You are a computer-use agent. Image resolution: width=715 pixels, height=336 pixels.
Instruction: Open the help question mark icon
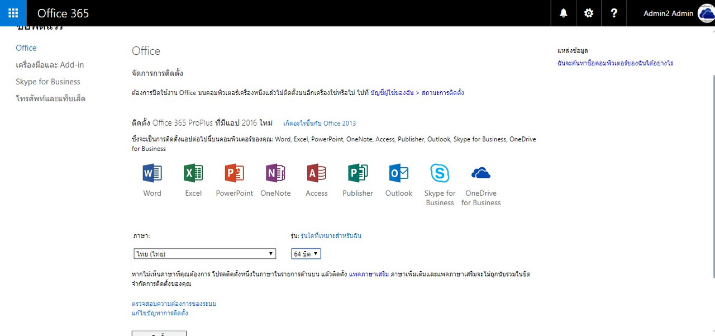click(614, 13)
